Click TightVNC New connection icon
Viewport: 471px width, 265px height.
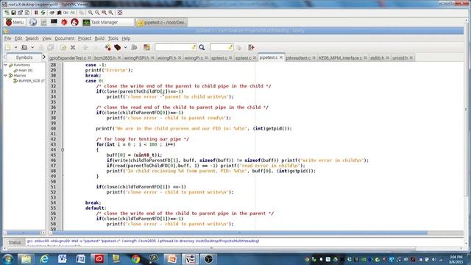7,13
